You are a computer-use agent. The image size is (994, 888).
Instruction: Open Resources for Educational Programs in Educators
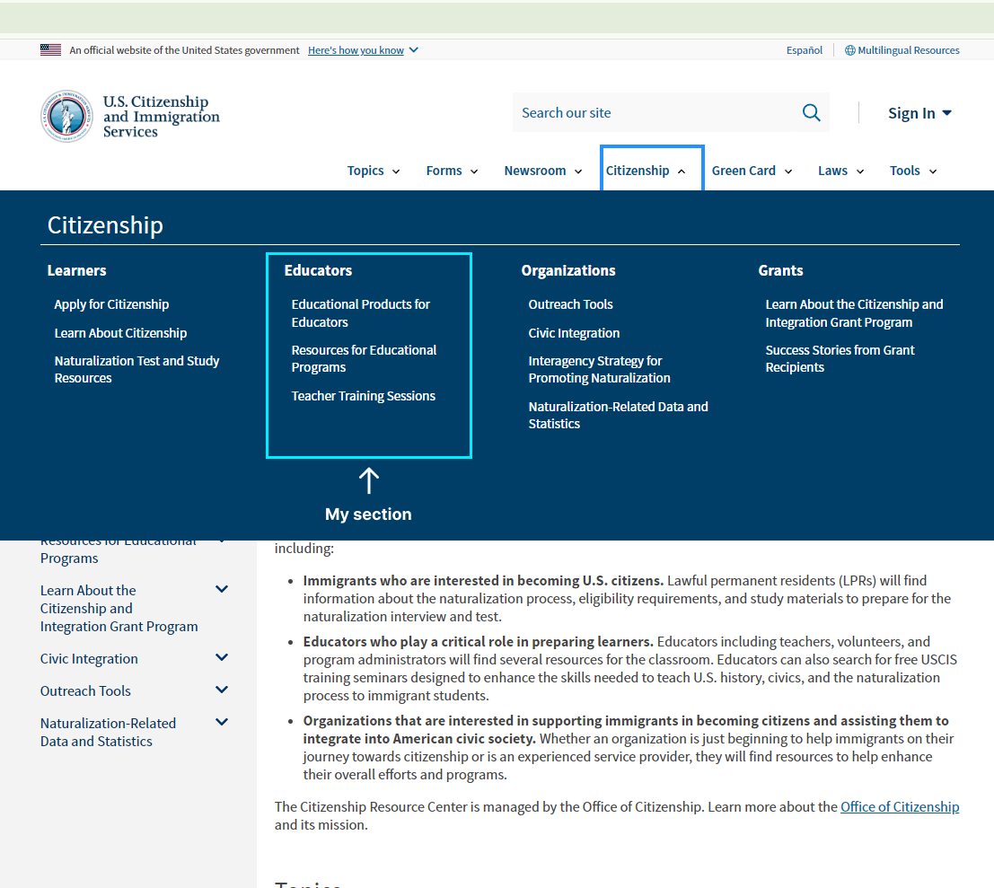tap(364, 359)
